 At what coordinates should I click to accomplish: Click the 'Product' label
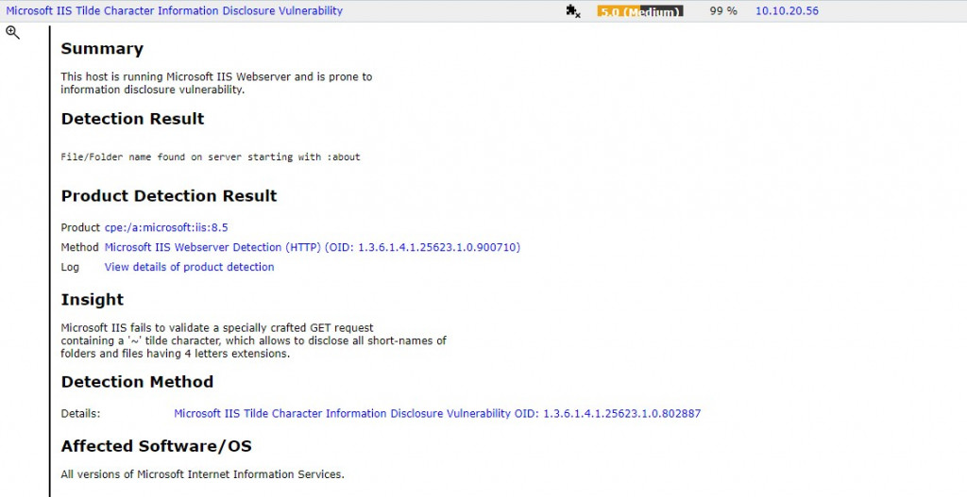click(x=80, y=227)
